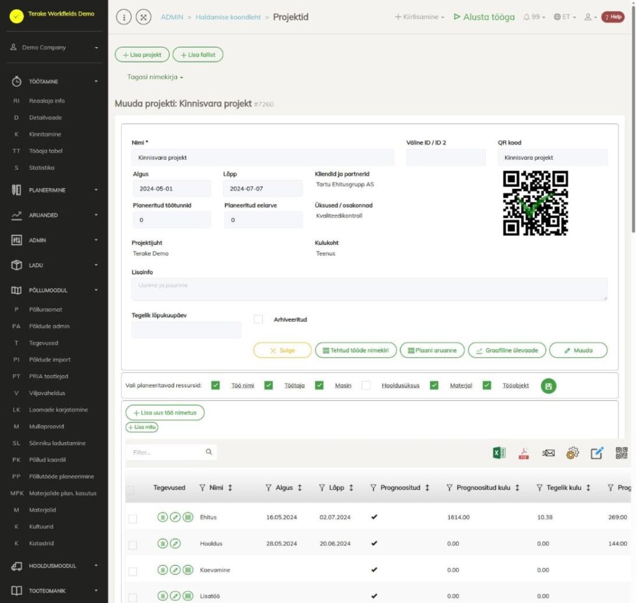This screenshot has height=603, width=636.
Task: Open the Graafiline ülevaade button
Action: (x=507, y=350)
